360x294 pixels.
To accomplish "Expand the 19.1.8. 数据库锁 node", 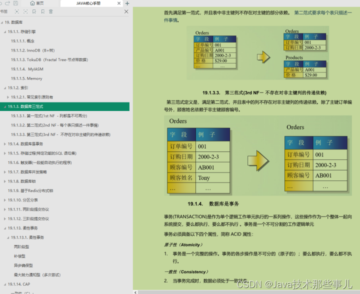I will pos(5,181).
